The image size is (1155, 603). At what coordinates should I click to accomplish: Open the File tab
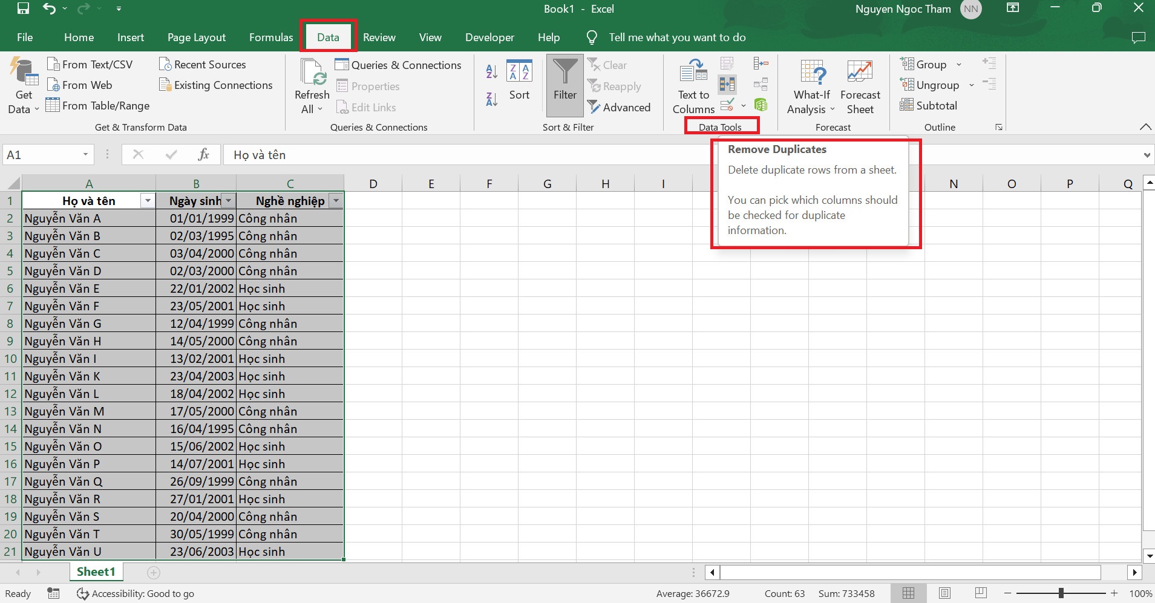[x=25, y=37]
